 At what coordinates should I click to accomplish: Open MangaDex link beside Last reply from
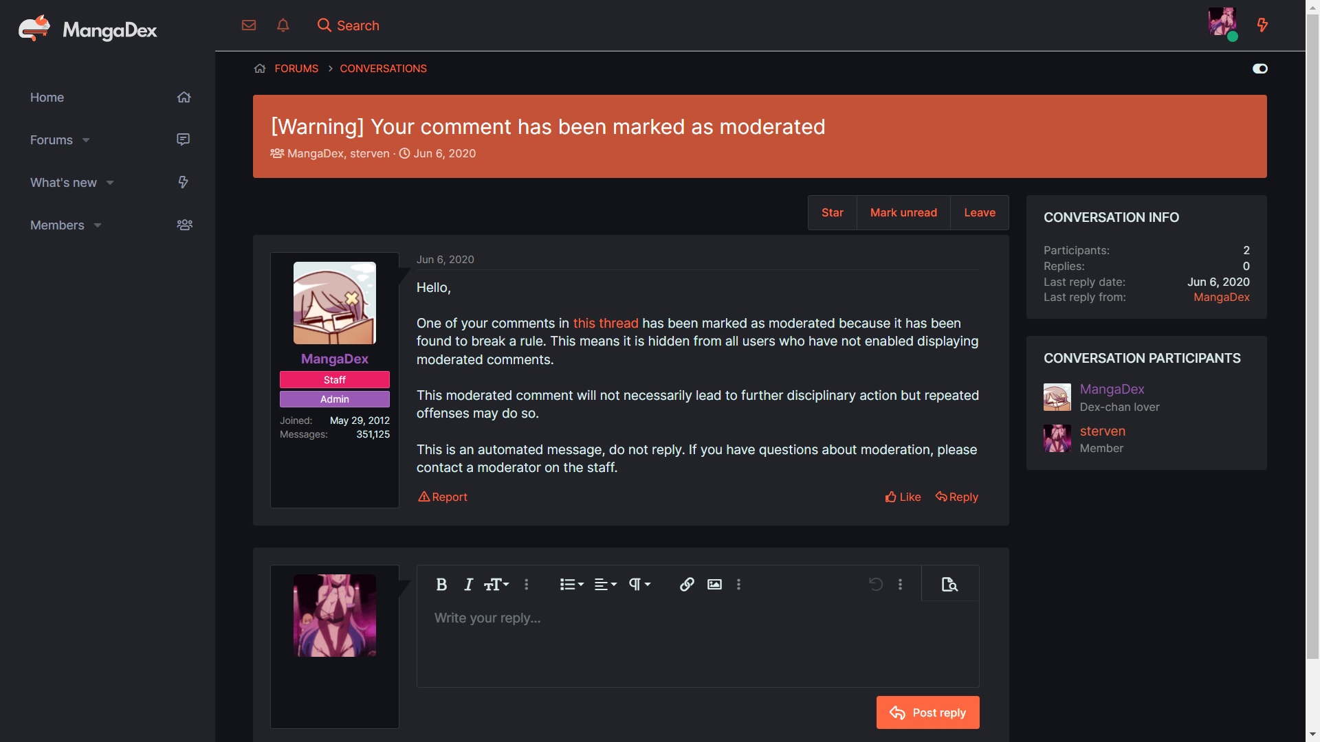(1221, 297)
